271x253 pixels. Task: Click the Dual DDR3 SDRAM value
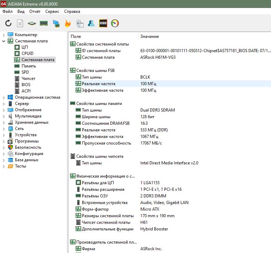pos(157,110)
